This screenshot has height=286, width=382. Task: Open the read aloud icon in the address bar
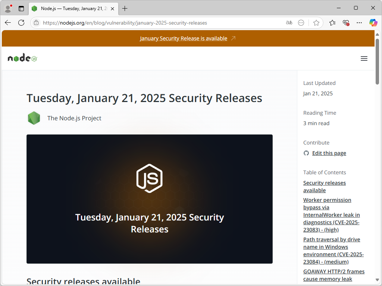[289, 23]
